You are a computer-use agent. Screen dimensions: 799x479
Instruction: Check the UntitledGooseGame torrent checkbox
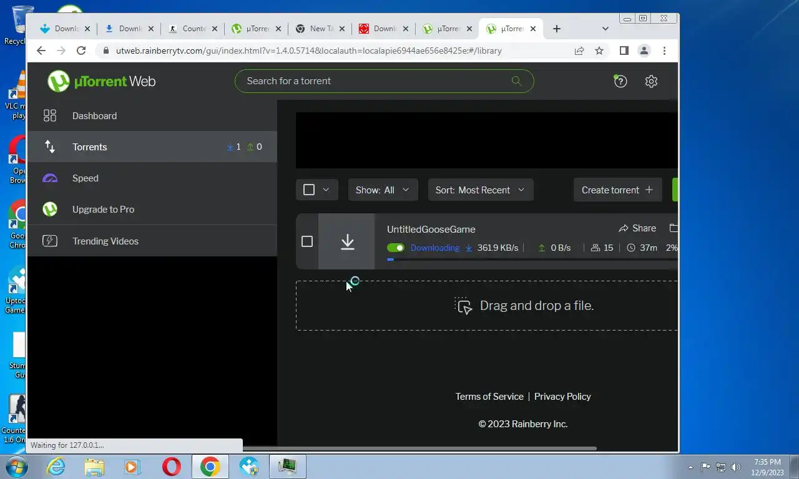pyautogui.click(x=307, y=241)
